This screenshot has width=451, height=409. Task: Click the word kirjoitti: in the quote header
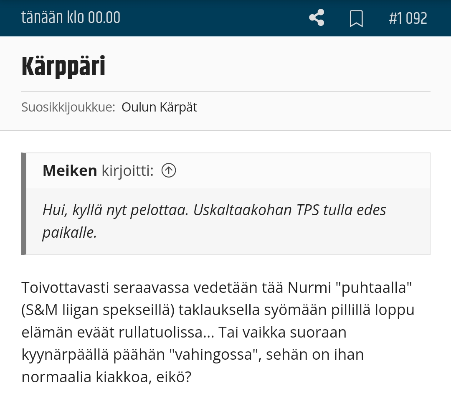pos(128,171)
